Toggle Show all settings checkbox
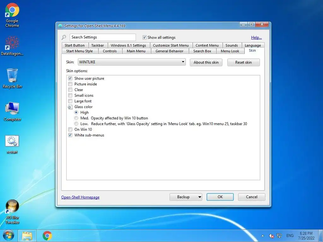This screenshot has height=242, width=323. [x=144, y=37]
